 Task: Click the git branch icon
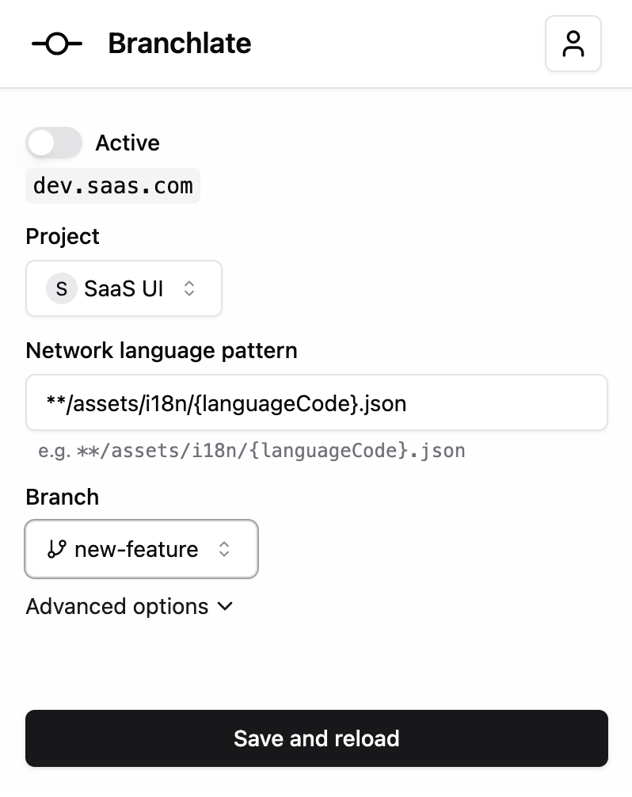coord(56,549)
